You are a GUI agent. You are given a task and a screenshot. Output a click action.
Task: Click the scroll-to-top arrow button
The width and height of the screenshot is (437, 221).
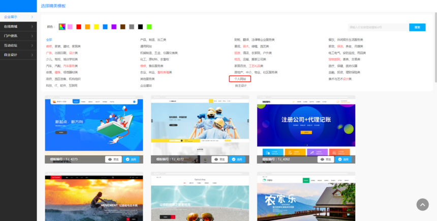tap(422, 204)
